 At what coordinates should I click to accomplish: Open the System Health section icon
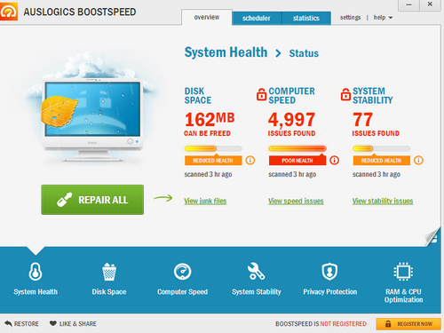[36, 271]
